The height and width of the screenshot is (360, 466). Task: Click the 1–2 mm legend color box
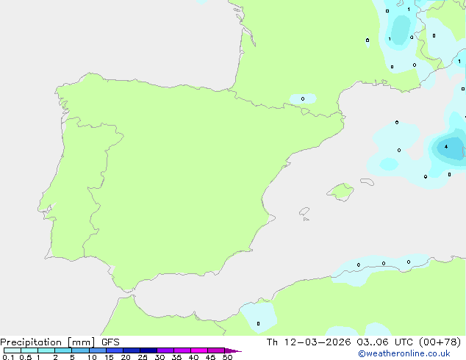point(46,350)
